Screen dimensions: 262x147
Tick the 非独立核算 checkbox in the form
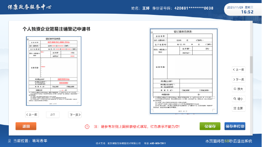[x=200, y=90]
